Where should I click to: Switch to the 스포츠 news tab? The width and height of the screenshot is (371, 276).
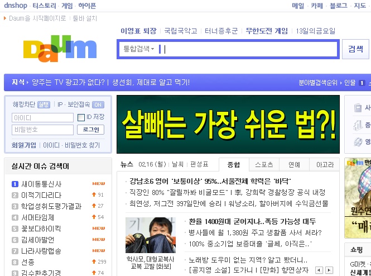click(264, 164)
